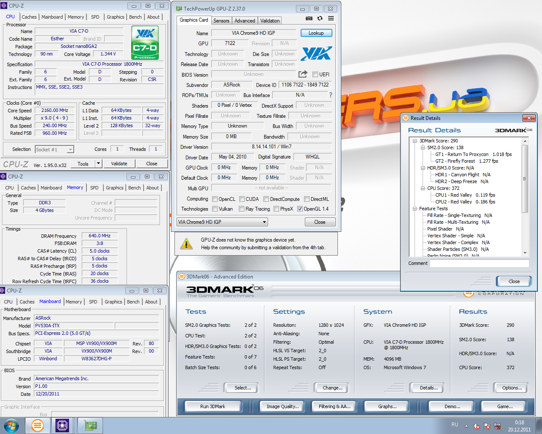Open the Tools dropdown arrow in CPU-Z

98,164
